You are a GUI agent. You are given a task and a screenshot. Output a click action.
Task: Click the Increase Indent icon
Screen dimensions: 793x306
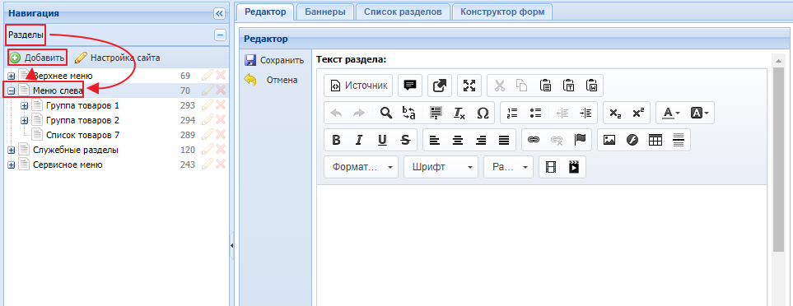[x=585, y=114]
